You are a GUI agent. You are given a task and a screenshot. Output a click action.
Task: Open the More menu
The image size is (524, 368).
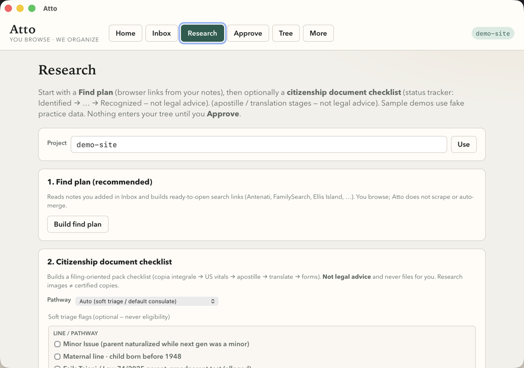click(x=318, y=33)
